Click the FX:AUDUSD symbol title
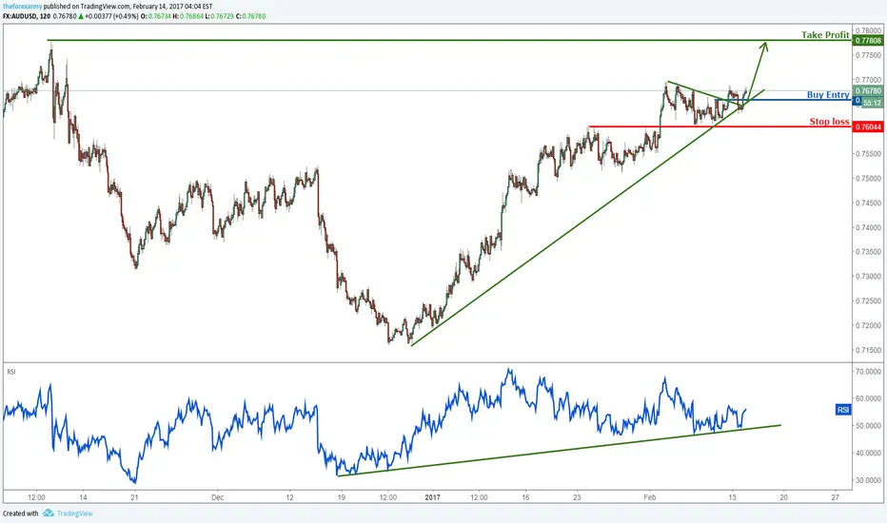The height and width of the screenshot is (523, 887). click(x=20, y=16)
